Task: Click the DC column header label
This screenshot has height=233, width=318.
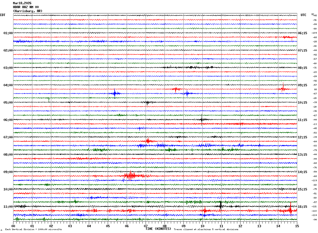Action: click(313, 14)
